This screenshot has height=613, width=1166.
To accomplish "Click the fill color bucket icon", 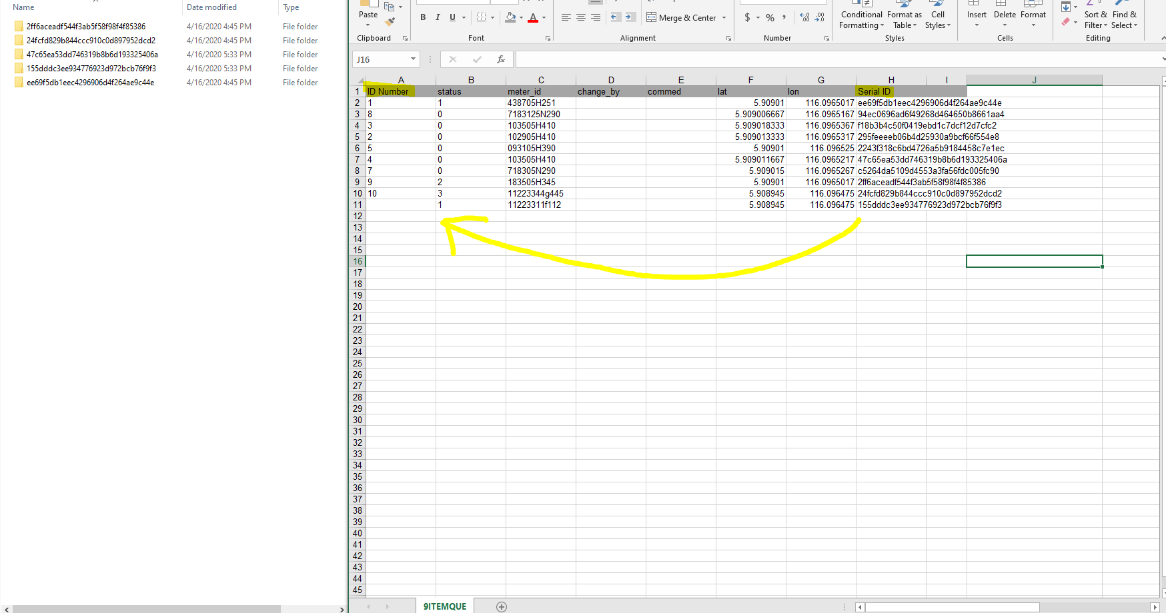I will 510,17.
